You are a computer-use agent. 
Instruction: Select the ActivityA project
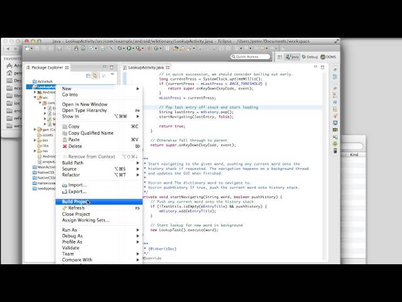pyautogui.click(x=43, y=81)
